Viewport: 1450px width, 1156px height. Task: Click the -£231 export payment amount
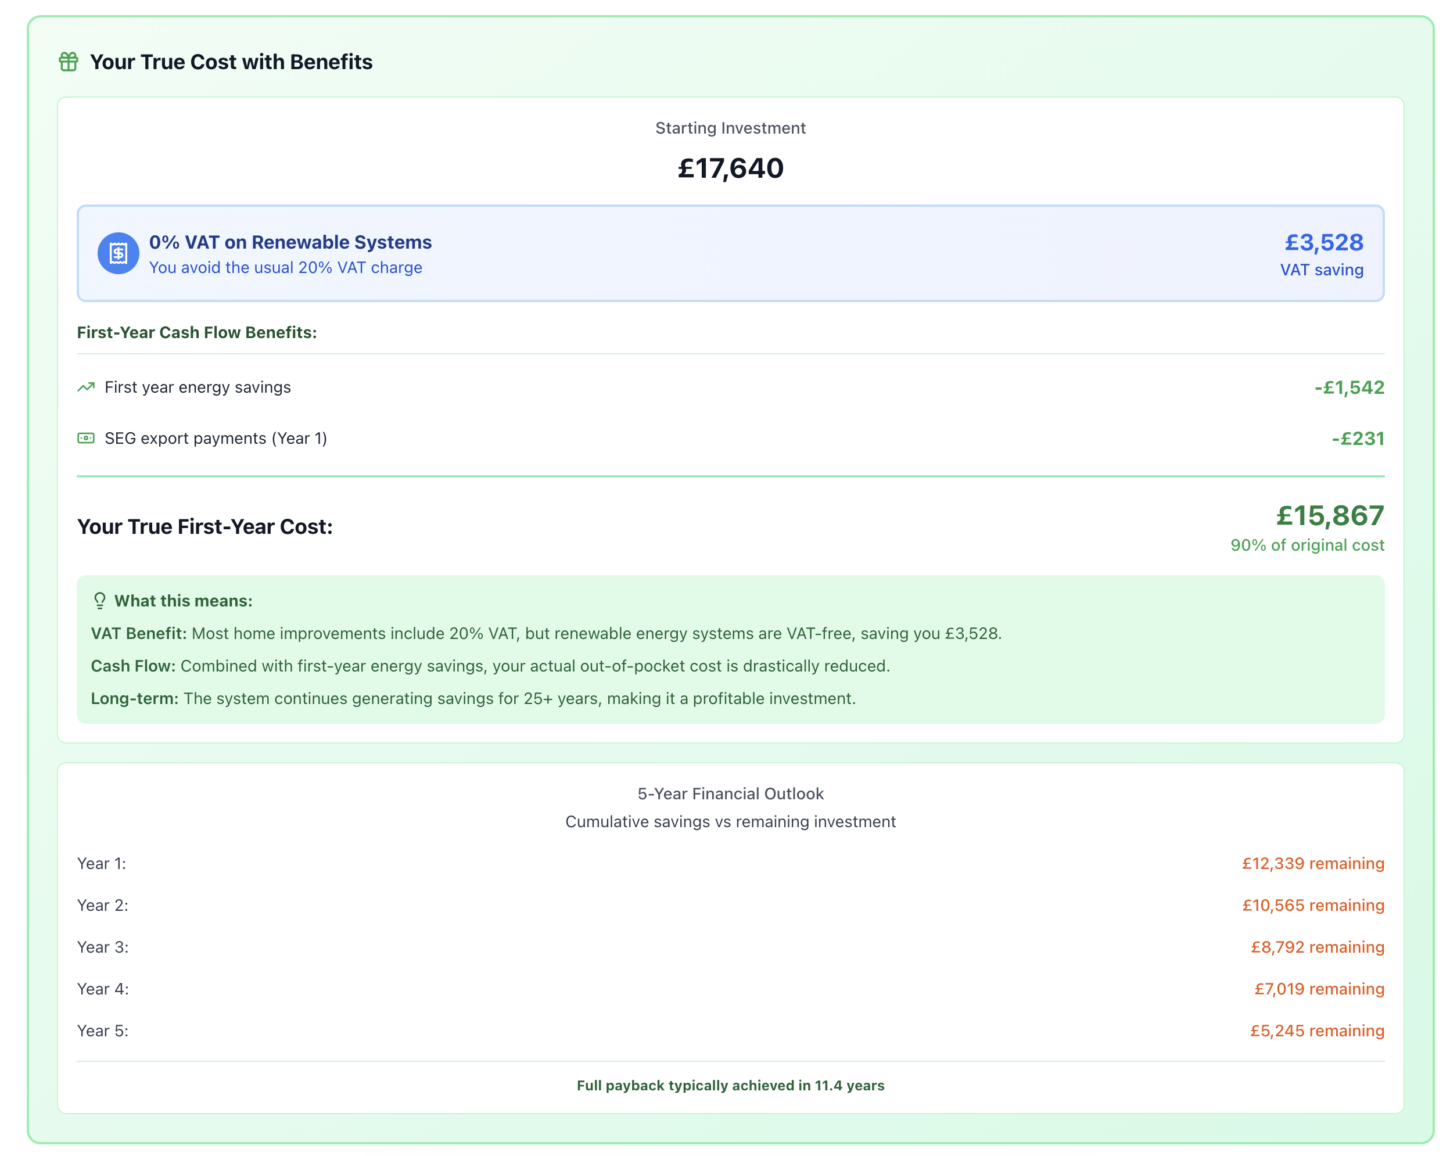tap(1357, 439)
